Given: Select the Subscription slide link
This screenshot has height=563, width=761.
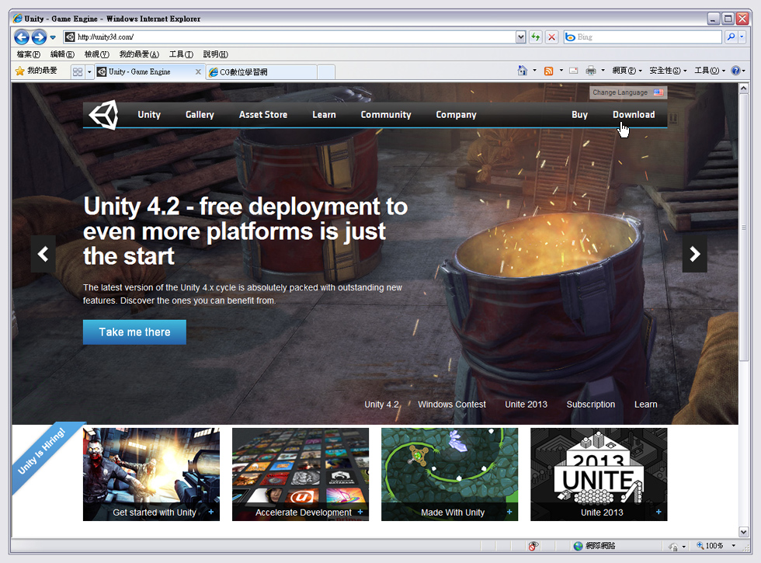Looking at the screenshot, I should (x=591, y=405).
